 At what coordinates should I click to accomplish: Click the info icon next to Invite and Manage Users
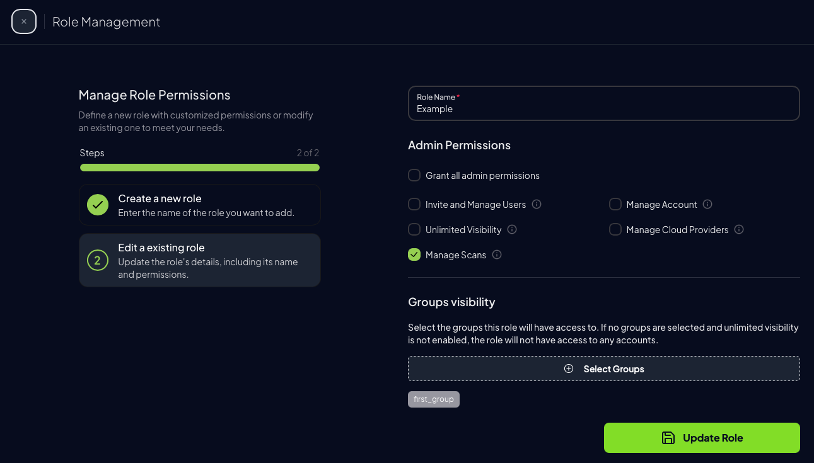(537, 204)
